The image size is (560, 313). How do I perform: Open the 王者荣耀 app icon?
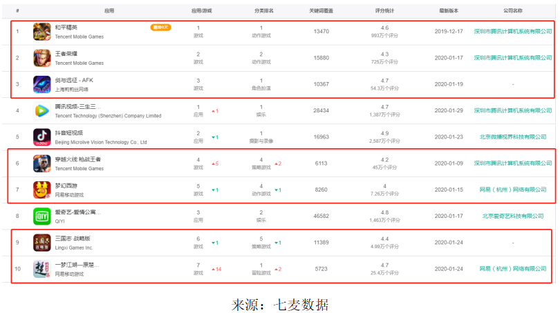click(41, 58)
